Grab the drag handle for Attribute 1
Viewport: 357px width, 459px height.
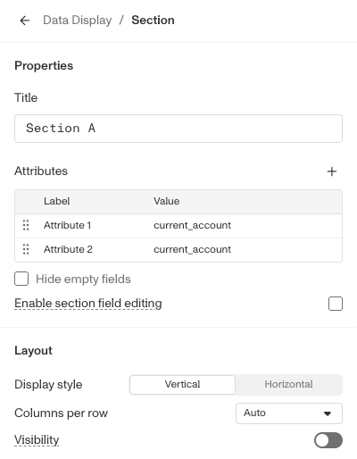[x=26, y=225]
